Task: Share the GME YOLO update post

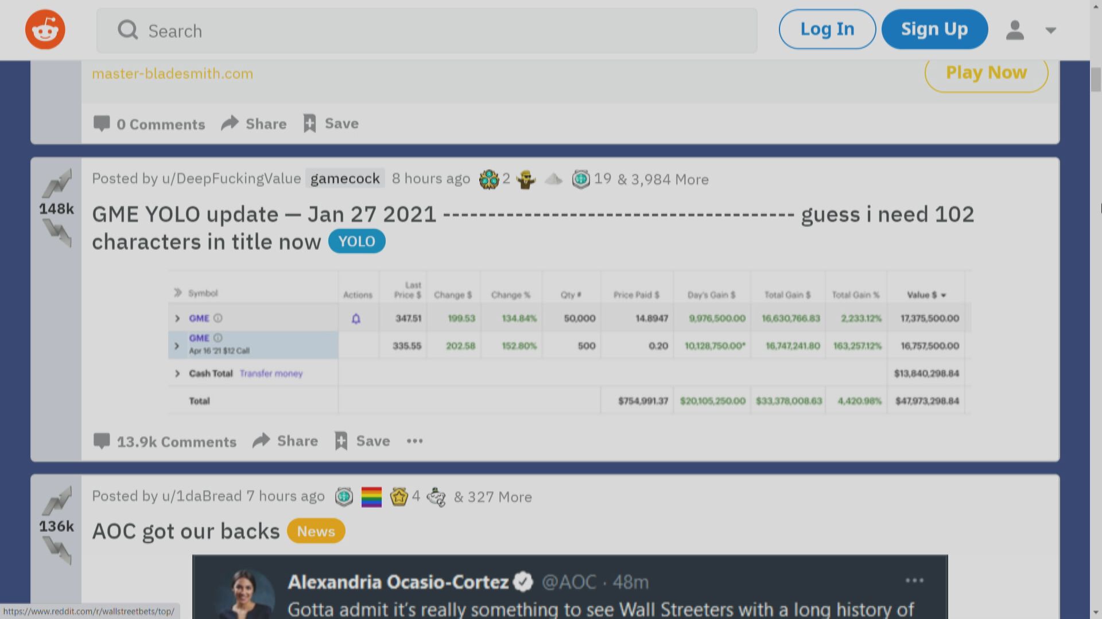Action: pyautogui.click(x=285, y=441)
